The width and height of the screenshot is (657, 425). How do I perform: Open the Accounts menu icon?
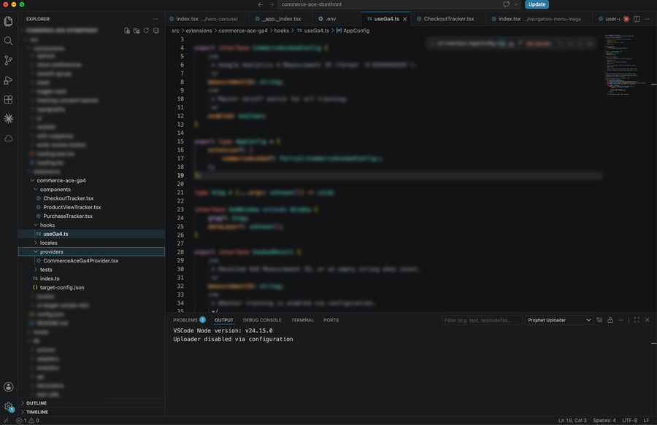[x=8, y=387]
